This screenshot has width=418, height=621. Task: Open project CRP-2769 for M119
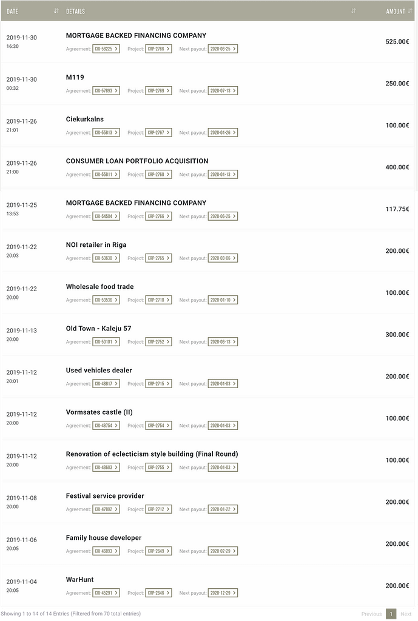pos(158,91)
